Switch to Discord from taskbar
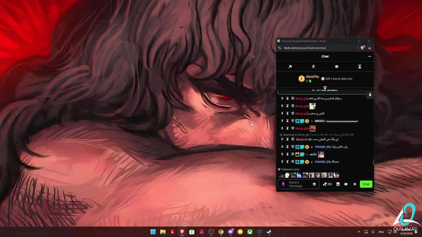Viewport: 422px width, 237px height. point(230,232)
